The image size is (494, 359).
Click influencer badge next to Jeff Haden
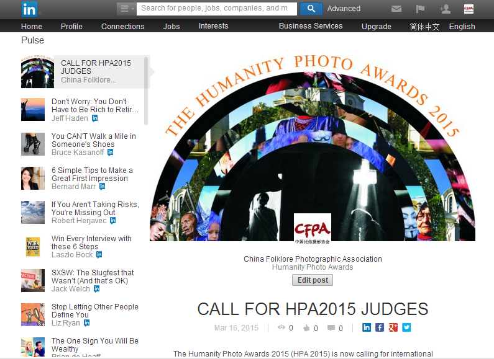(95, 118)
